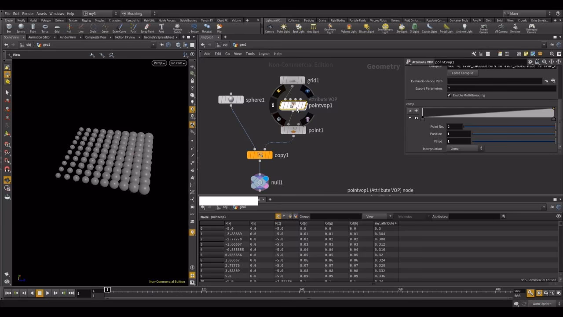Add a Sky Light from the shelf
This screenshot has width=563, height=317.
pos(402,28)
